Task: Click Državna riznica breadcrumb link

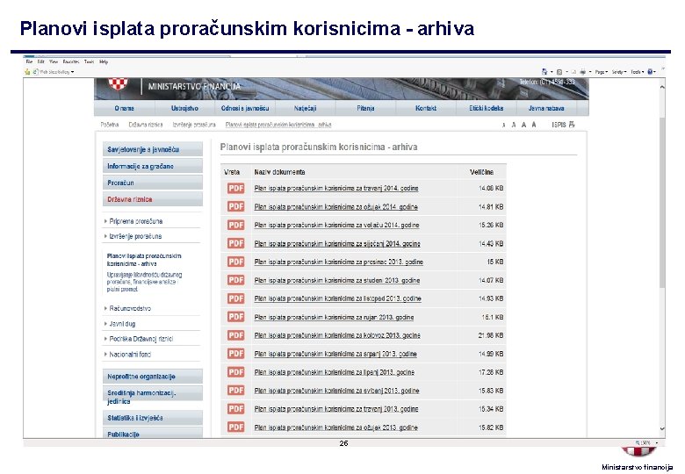Action: [146, 125]
